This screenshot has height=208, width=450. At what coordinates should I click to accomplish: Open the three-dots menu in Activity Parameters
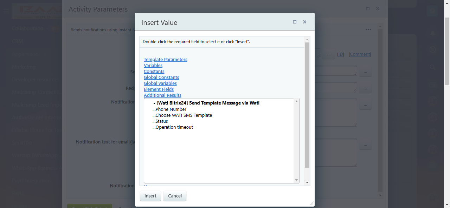click(368, 29)
